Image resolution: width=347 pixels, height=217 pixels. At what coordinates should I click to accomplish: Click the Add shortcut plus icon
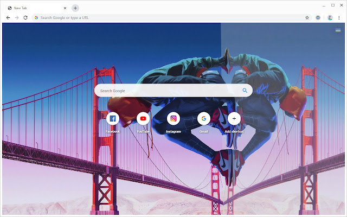(x=234, y=119)
